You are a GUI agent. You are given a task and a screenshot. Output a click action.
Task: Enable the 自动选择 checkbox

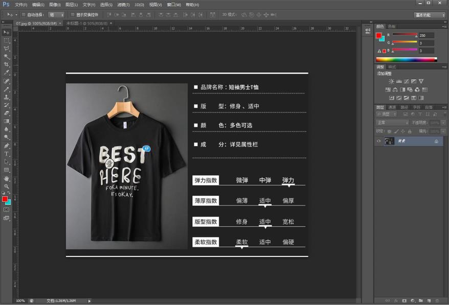[x=24, y=15]
